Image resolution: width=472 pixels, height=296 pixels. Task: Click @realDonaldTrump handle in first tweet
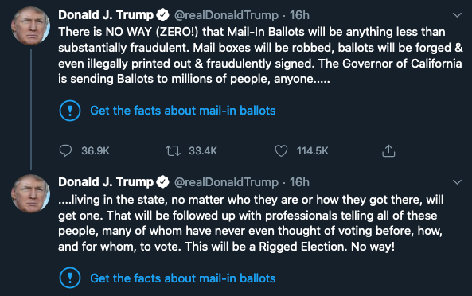pyautogui.click(x=226, y=15)
